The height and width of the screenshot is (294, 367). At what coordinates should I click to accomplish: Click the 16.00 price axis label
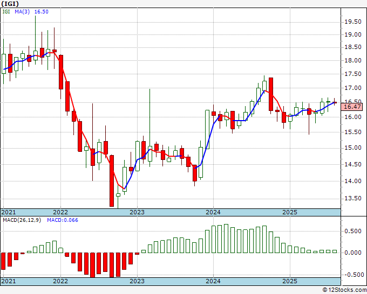(353, 117)
